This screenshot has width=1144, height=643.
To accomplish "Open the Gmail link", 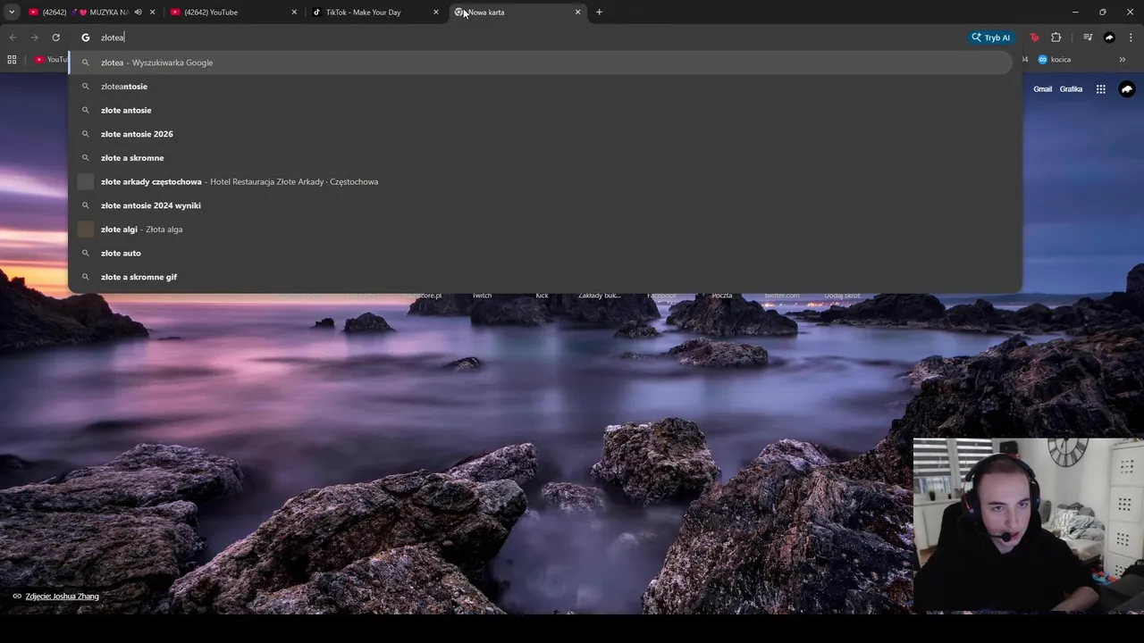I will click(1043, 89).
